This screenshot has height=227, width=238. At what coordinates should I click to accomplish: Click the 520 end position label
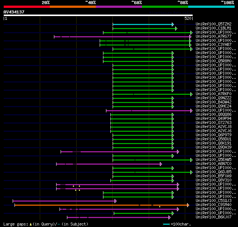point(188,18)
